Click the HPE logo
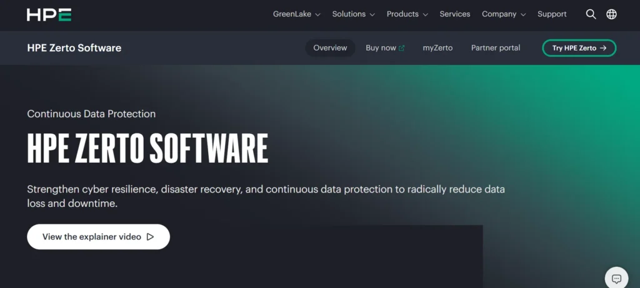Image resolution: width=640 pixels, height=288 pixels. click(49, 14)
